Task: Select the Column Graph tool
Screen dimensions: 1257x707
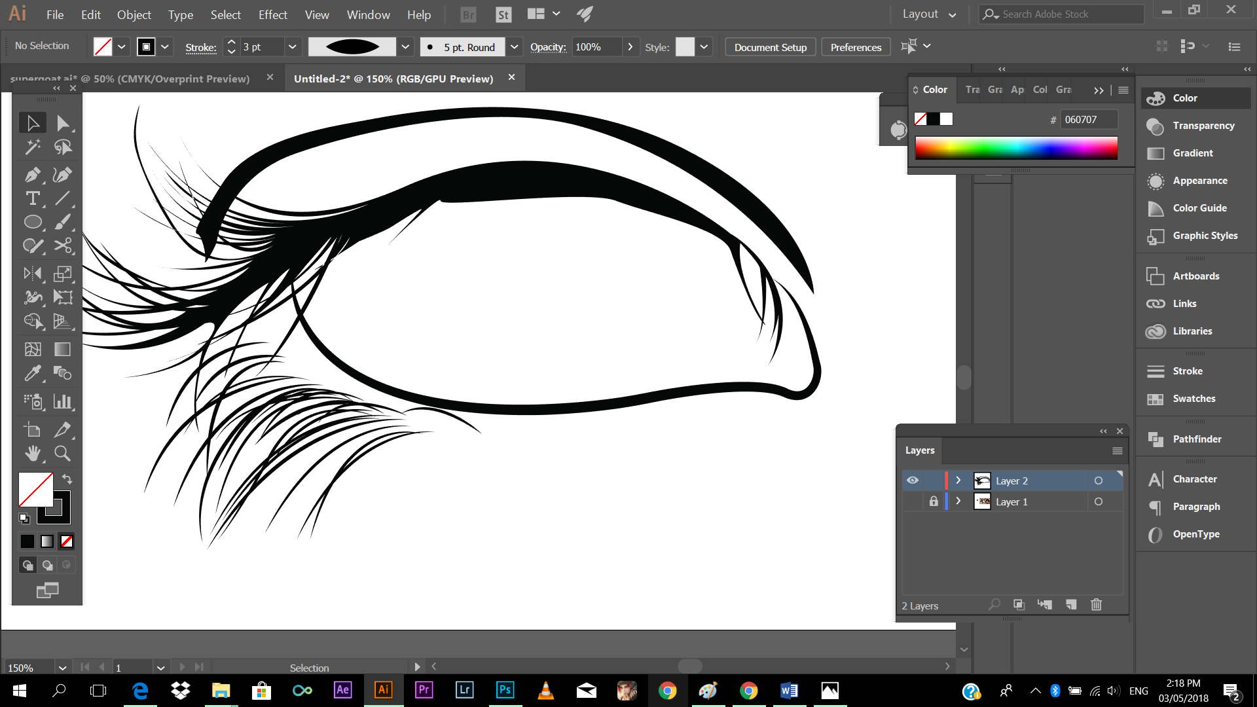Action: coord(63,401)
